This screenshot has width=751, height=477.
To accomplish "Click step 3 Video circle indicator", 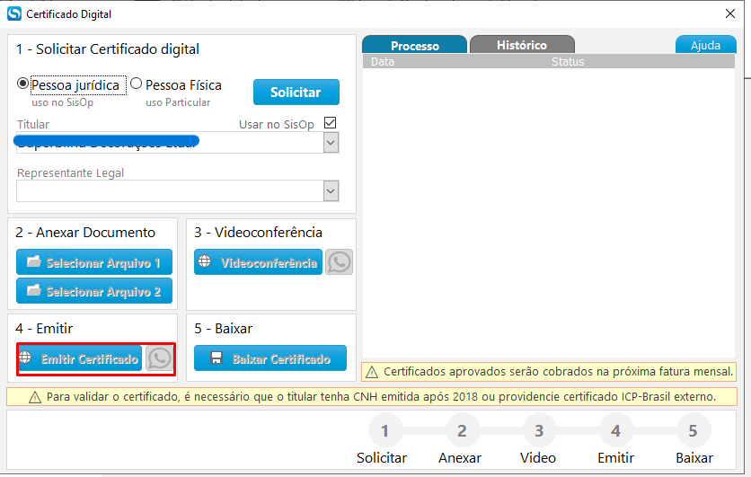I will point(539,431).
